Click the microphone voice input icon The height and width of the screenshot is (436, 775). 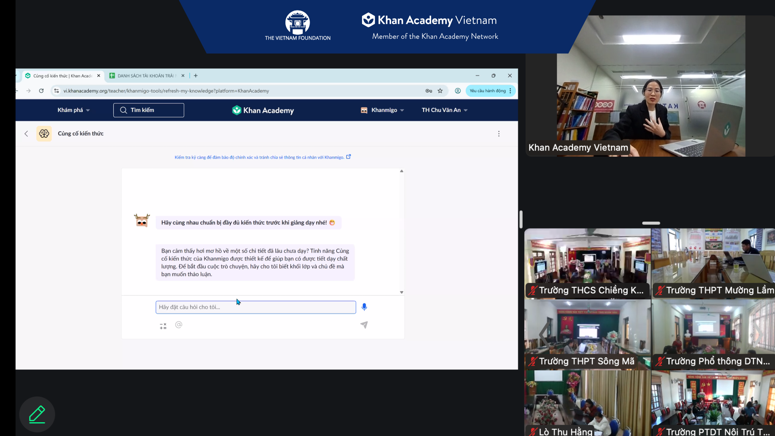click(364, 307)
